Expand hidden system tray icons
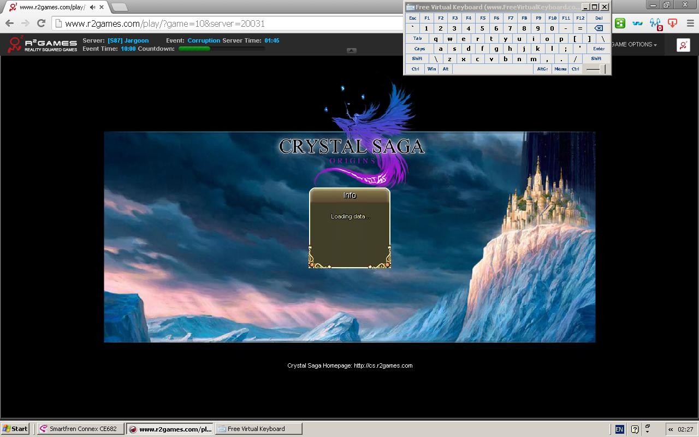 click(671, 429)
